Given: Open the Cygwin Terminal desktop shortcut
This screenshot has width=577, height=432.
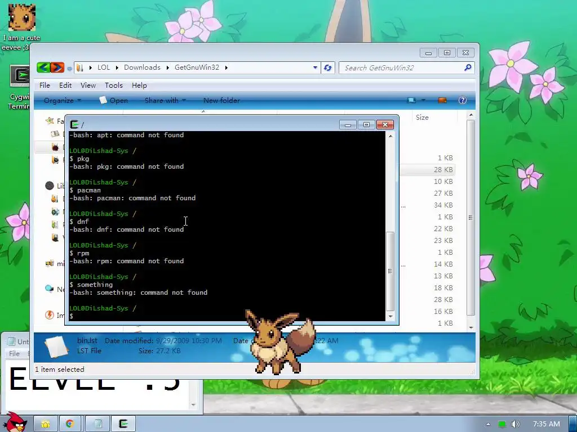Looking at the screenshot, I should pyautogui.click(x=20, y=76).
